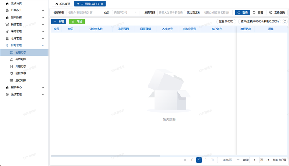Go to the first page arrow icon
The height and width of the screenshot is (166, 289).
tap(185, 160)
